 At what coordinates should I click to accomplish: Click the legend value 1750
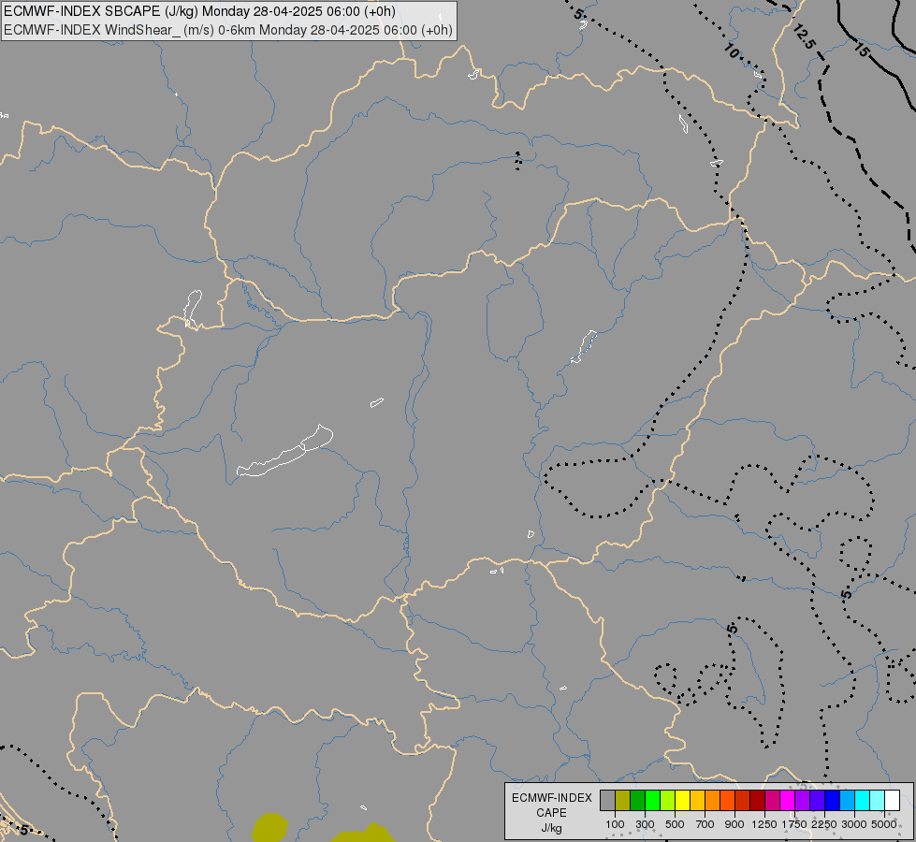coord(794,824)
